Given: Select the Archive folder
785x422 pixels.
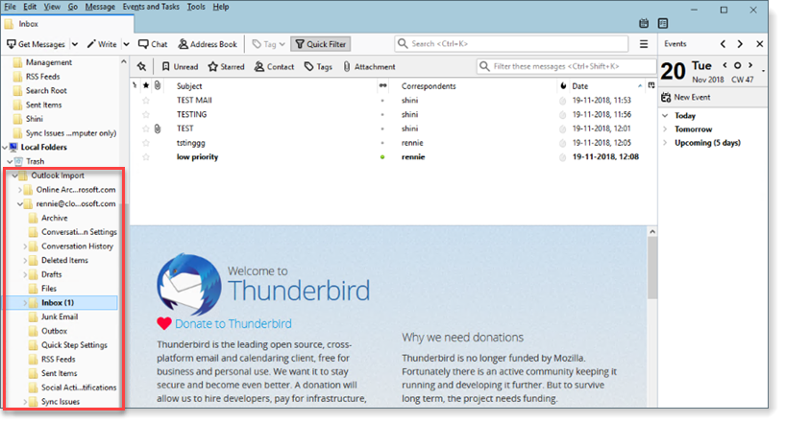Looking at the screenshot, I should point(54,218).
